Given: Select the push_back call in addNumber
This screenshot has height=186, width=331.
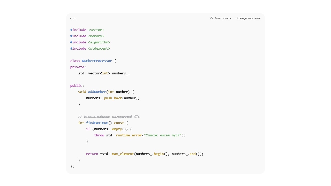Looking at the screenshot, I should pyautogui.click(x=113, y=98).
